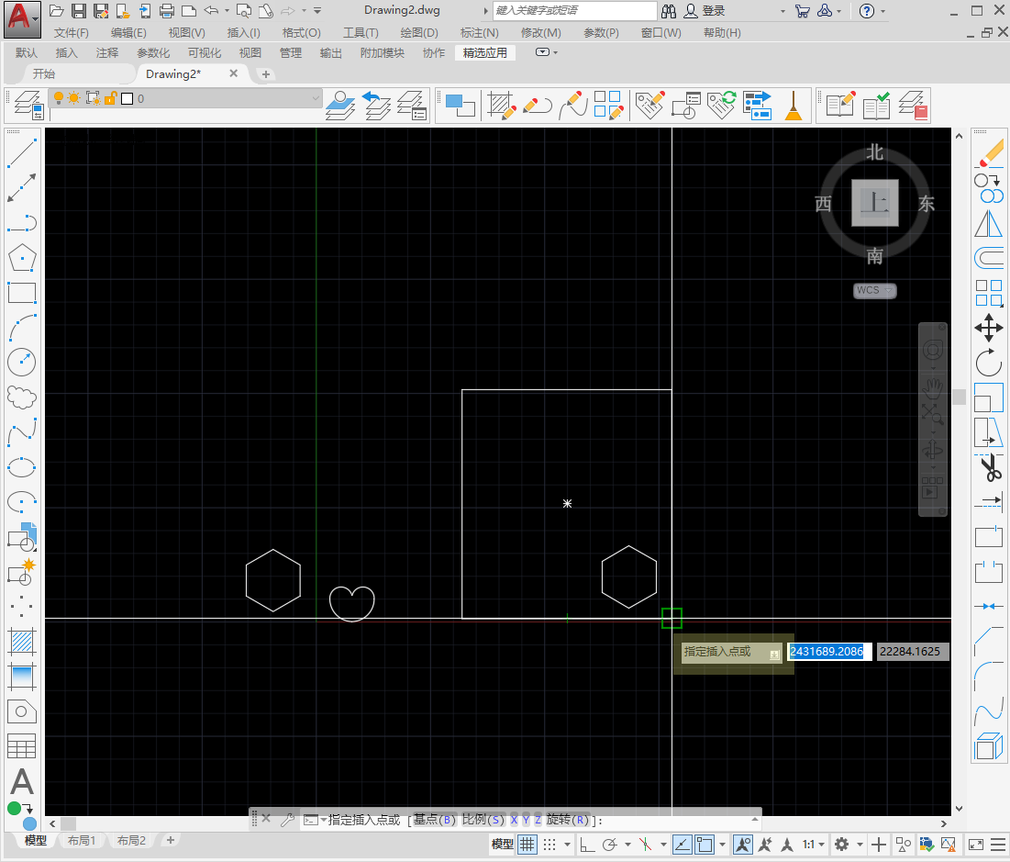Click the WCS button under ViewCube
This screenshot has height=862, width=1010.
(874, 291)
